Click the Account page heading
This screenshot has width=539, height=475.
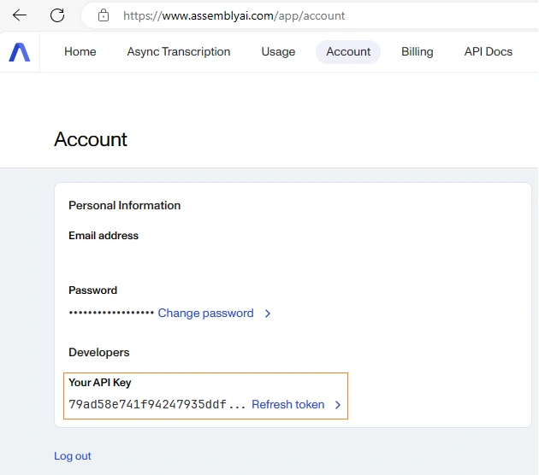[x=91, y=139]
